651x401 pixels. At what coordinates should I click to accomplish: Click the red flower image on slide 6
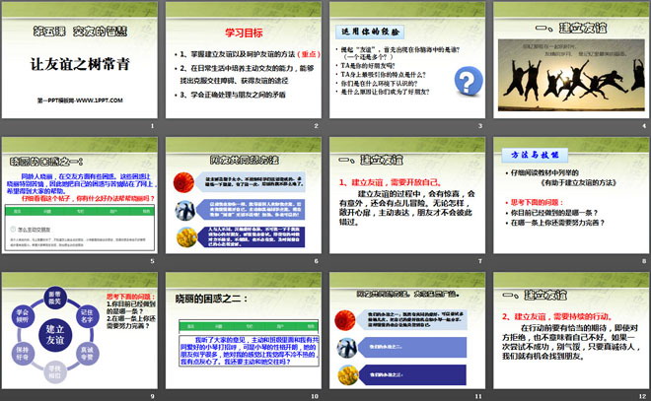click(183, 182)
